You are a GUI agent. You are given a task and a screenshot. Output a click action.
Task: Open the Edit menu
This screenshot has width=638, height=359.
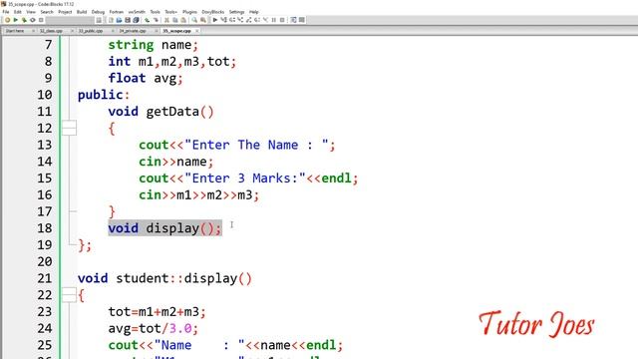pyautogui.click(x=18, y=12)
